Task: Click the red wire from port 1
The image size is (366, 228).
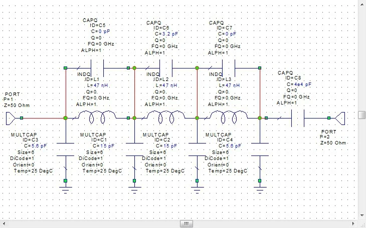Action: click(x=43, y=118)
